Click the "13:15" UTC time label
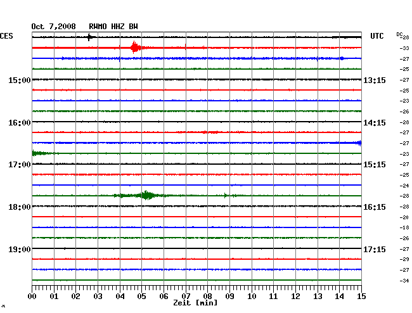 [x=375, y=80]
